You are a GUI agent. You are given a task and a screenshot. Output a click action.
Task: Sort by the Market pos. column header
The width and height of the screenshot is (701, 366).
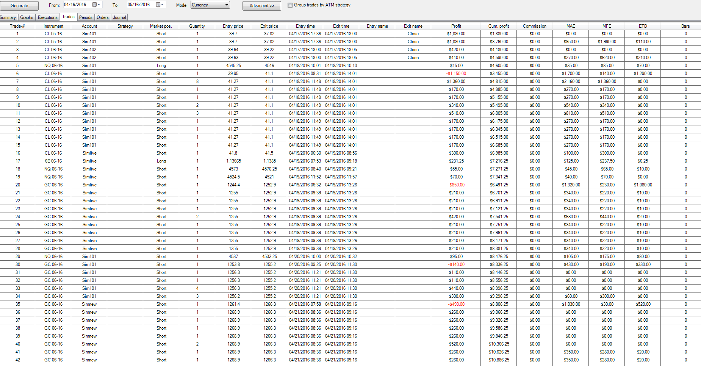click(161, 26)
